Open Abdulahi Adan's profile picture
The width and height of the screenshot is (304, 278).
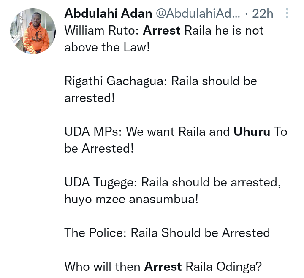coord(33,31)
